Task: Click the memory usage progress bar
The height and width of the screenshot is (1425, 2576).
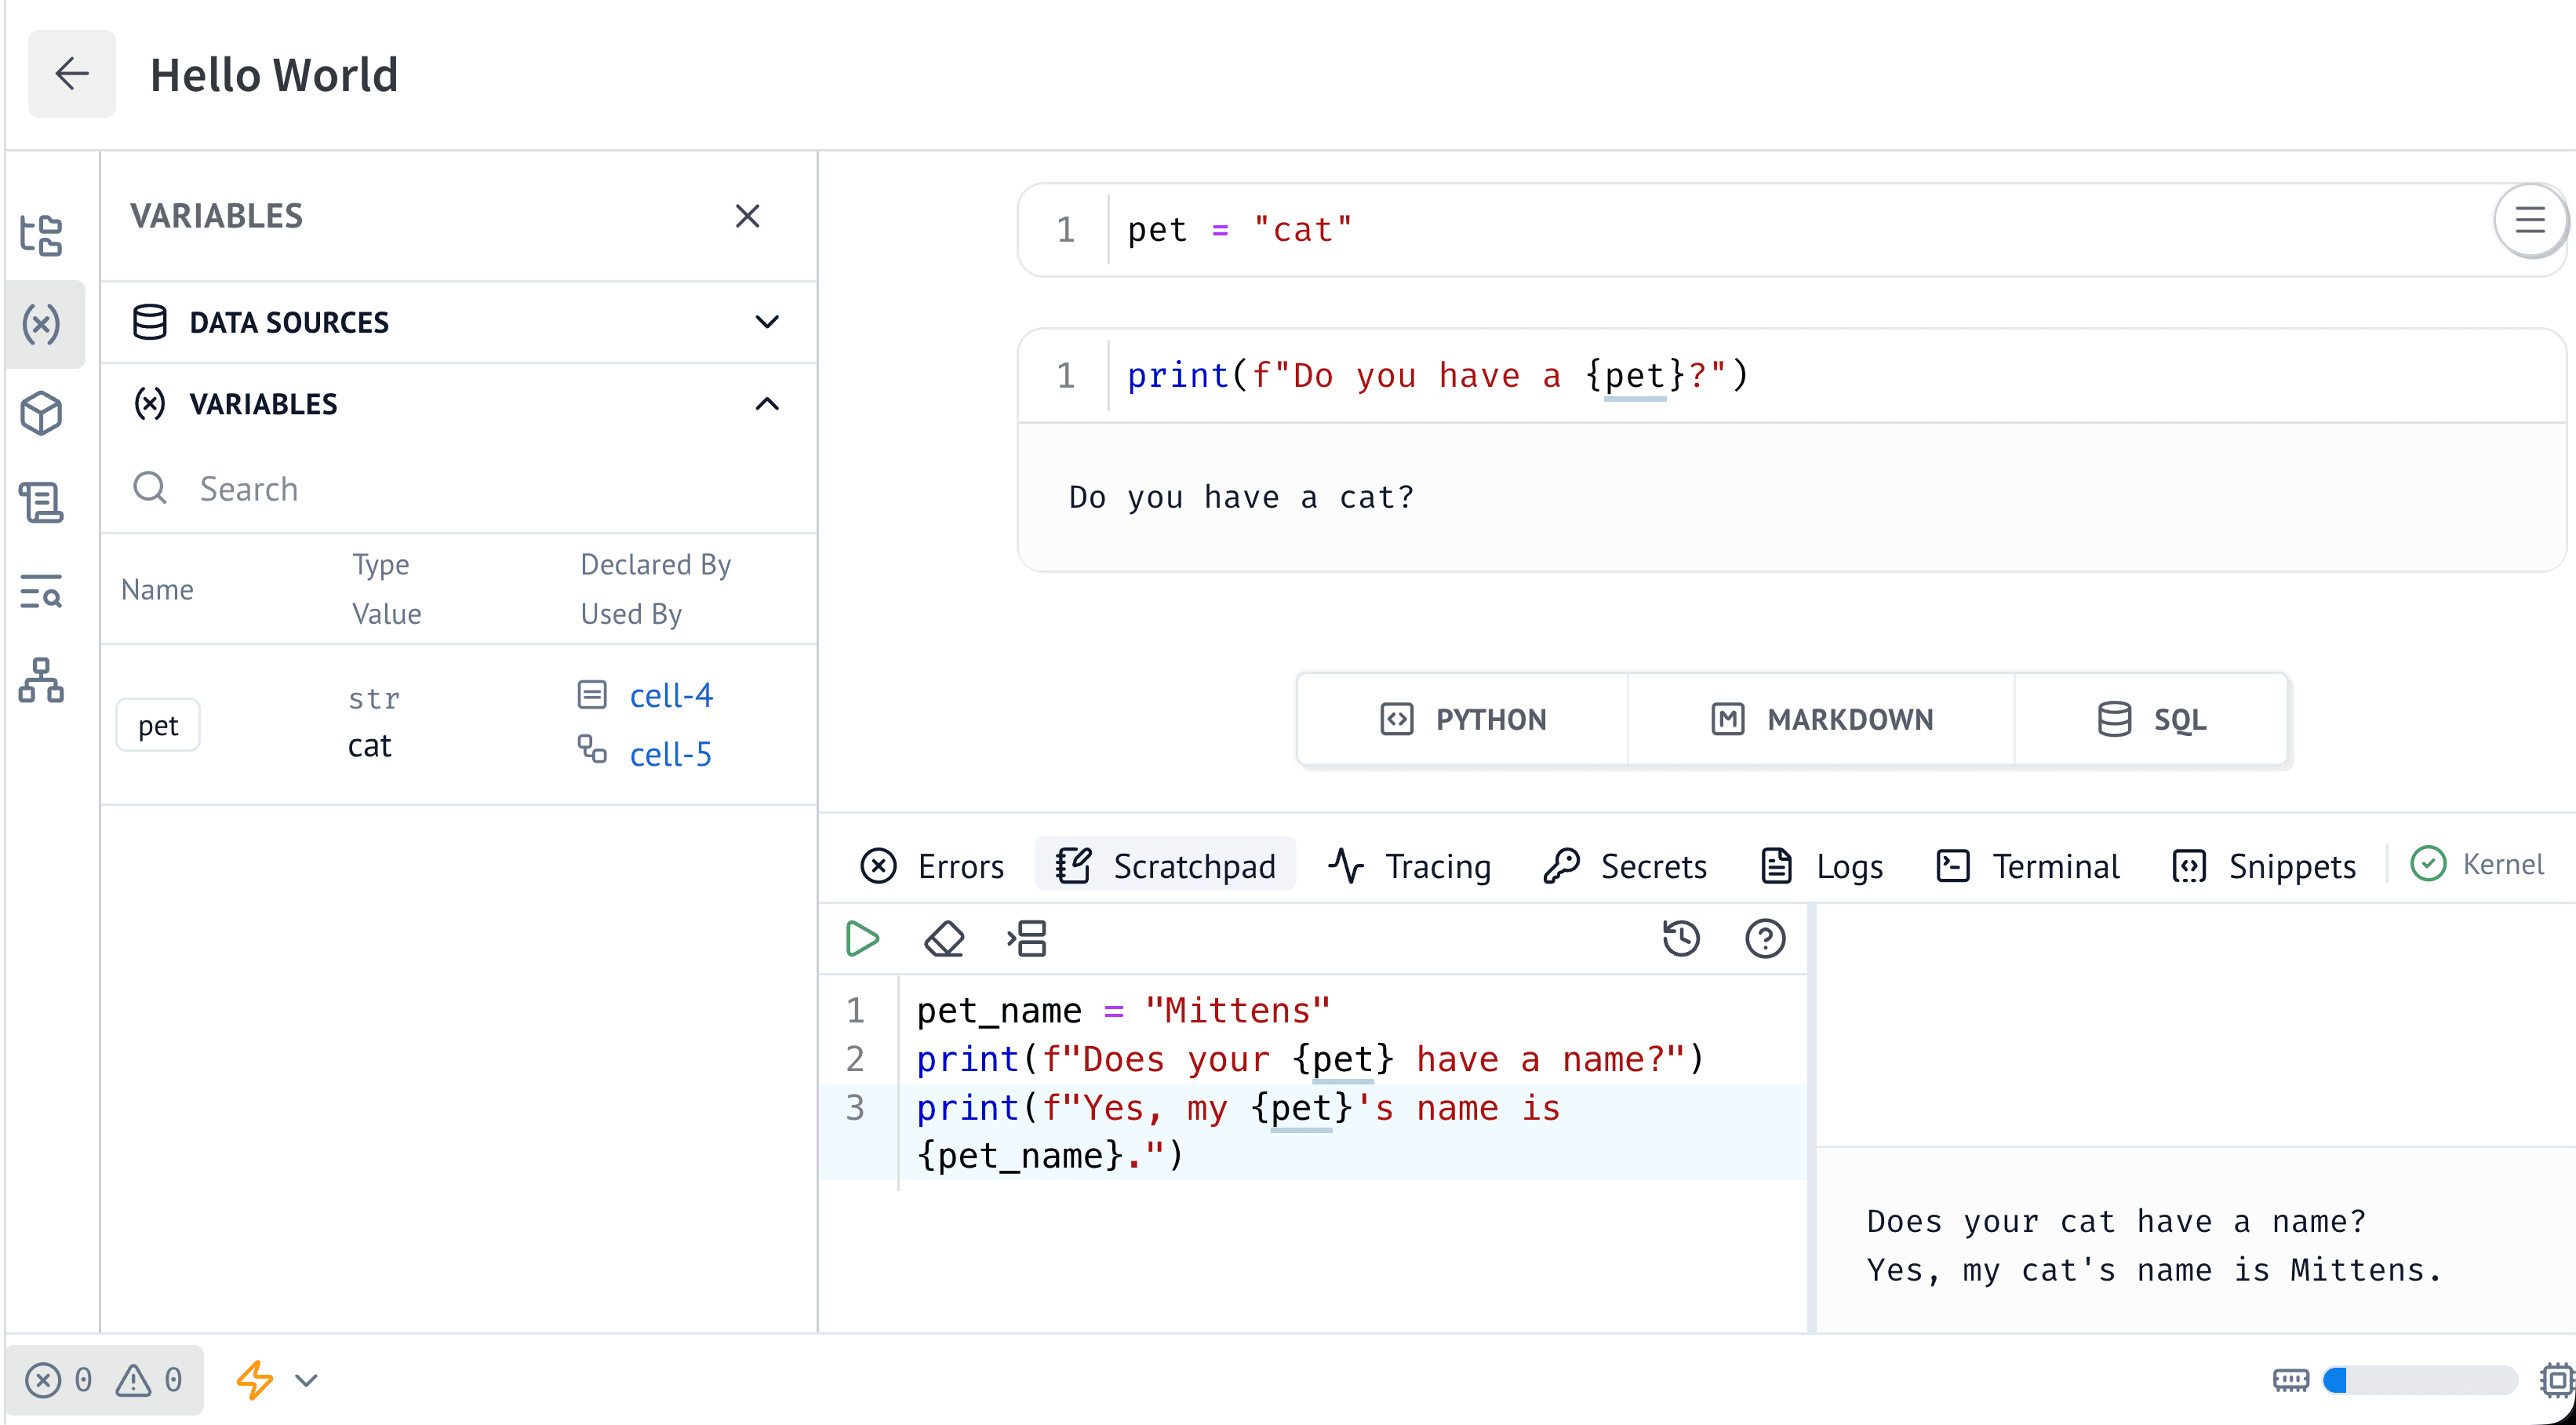Action: pyautogui.click(x=2420, y=1381)
